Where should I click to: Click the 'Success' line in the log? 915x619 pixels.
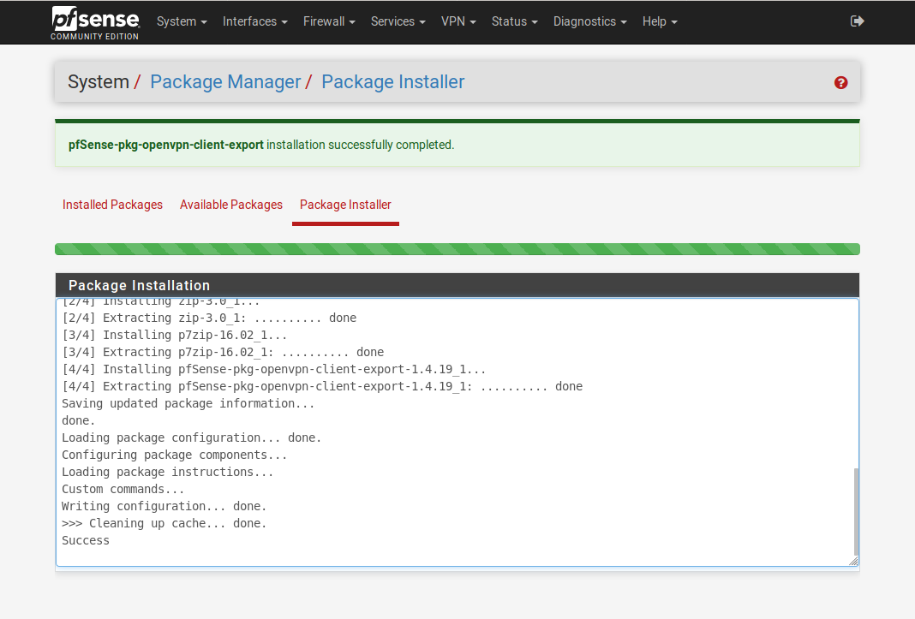click(86, 541)
